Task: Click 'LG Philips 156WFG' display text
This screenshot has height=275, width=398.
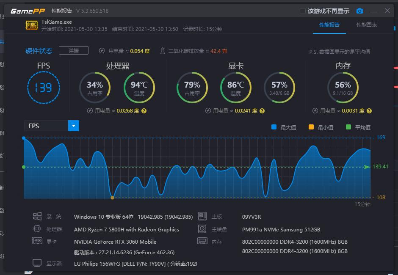Action: pyautogui.click(x=97, y=264)
